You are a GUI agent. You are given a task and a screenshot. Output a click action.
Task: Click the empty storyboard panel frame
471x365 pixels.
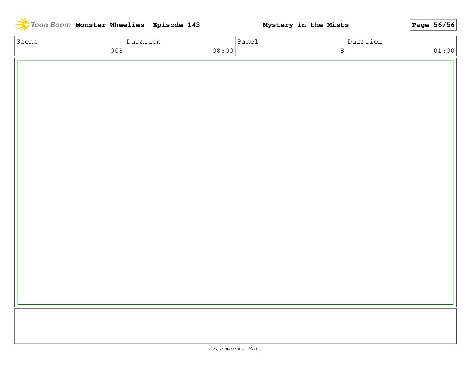click(235, 182)
